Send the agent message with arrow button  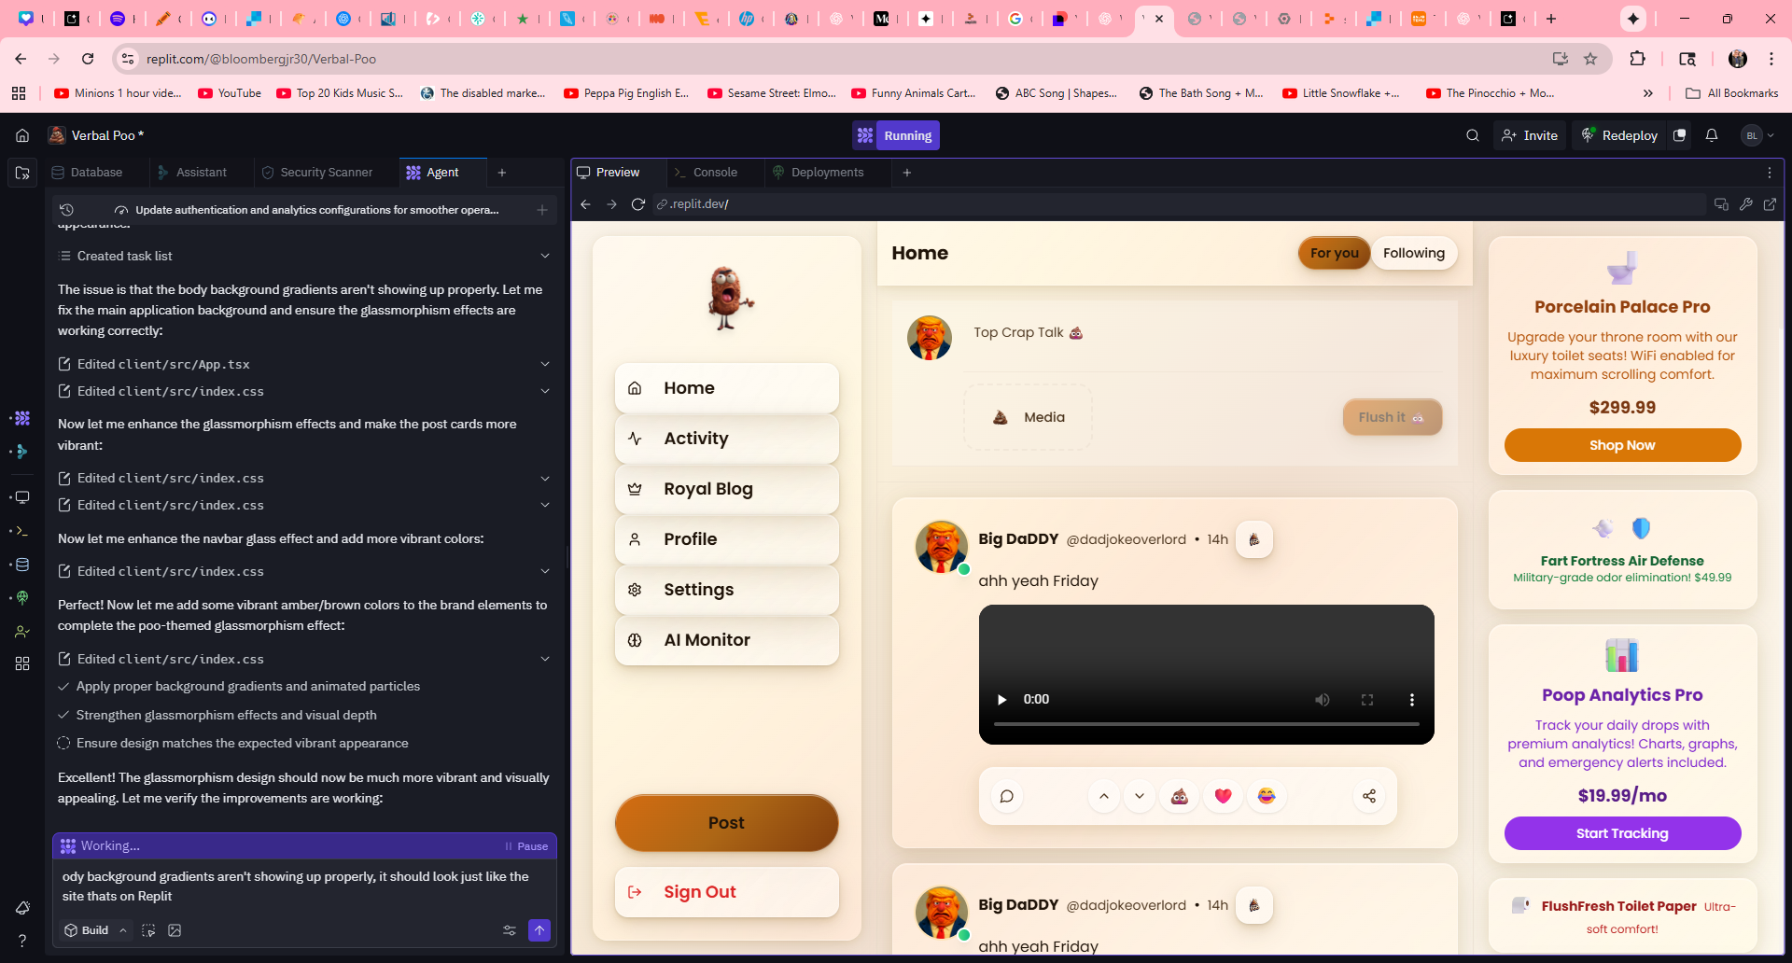(539, 930)
